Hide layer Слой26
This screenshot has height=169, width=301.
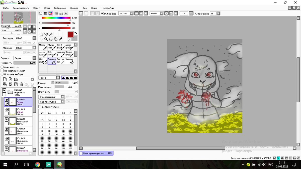pyautogui.click(x=7, y=100)
